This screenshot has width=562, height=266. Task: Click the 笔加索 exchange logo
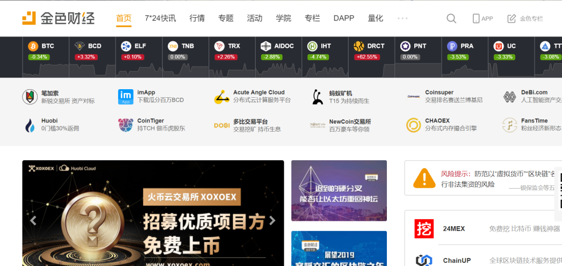coord(30,97)
